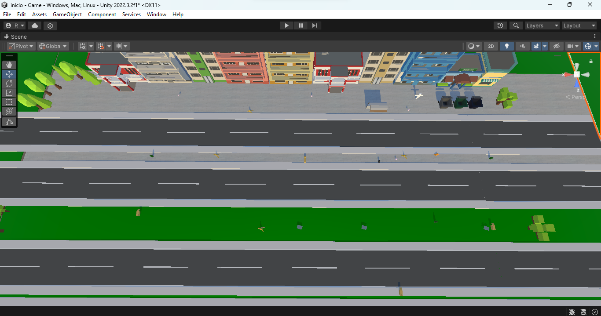This screenshot has height=316, width=601.
Task: Click the status bar cache server icon
Action: click(583, 312)
